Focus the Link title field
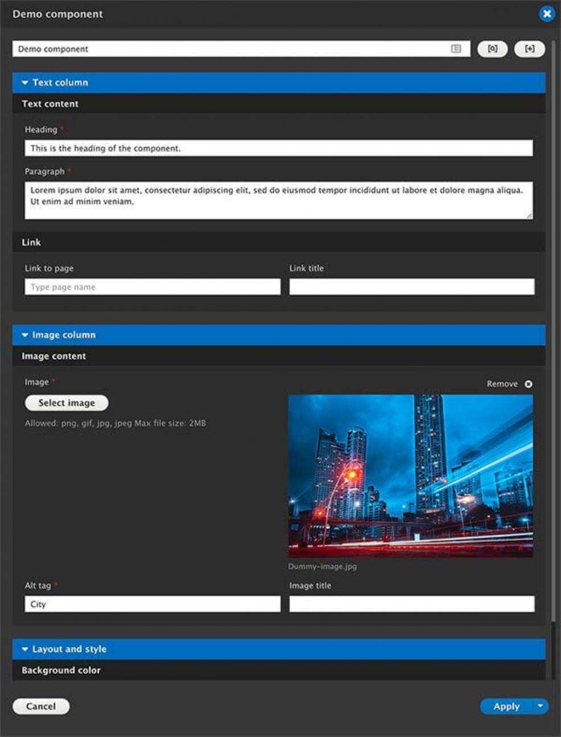 click(411, 287)
